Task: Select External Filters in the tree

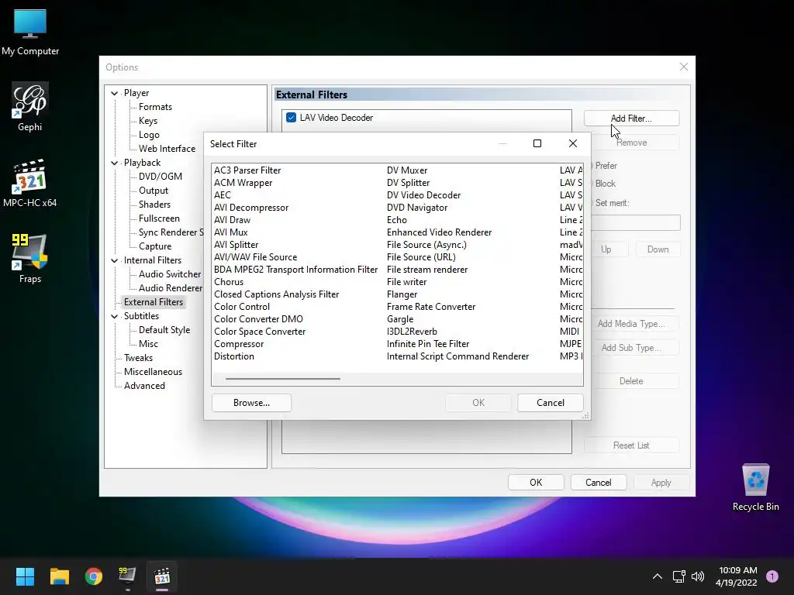Action: 154,302
